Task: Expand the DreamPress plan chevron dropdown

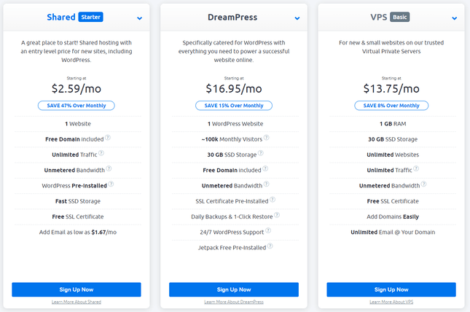Action: (x=297, y=18)
